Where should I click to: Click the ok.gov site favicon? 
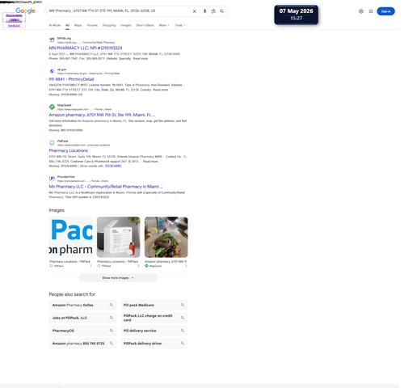[x=52, y=71]
